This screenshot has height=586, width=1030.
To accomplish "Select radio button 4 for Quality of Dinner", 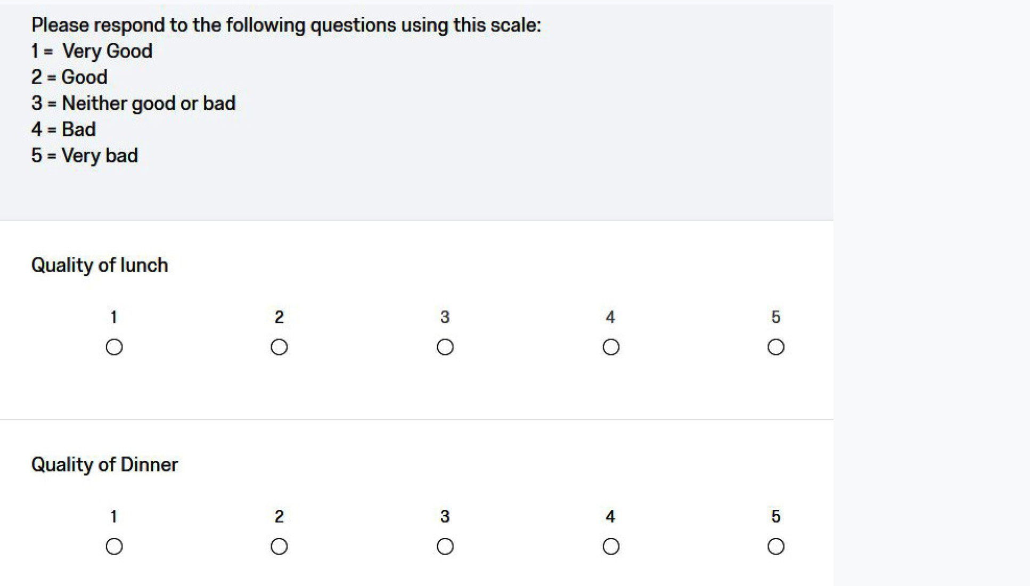I will (610, 546).
